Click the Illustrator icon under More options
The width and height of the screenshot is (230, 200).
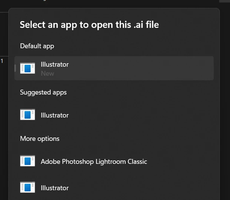(28, 187)
